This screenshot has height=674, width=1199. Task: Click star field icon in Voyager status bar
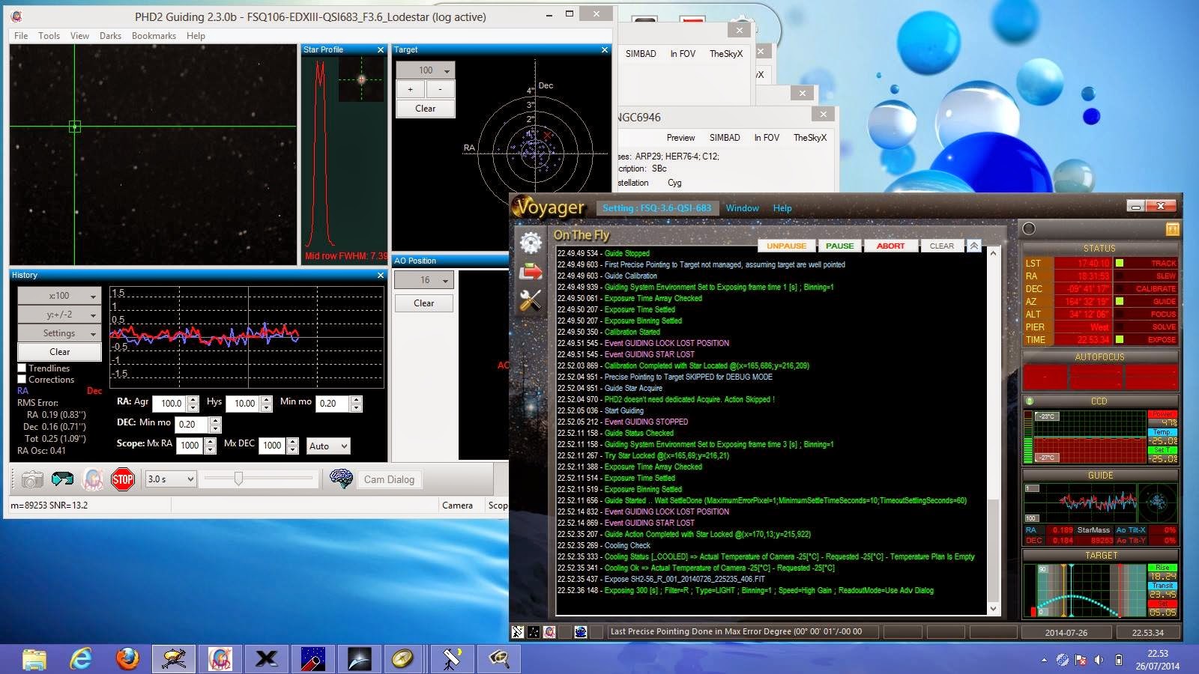point(534,632)
